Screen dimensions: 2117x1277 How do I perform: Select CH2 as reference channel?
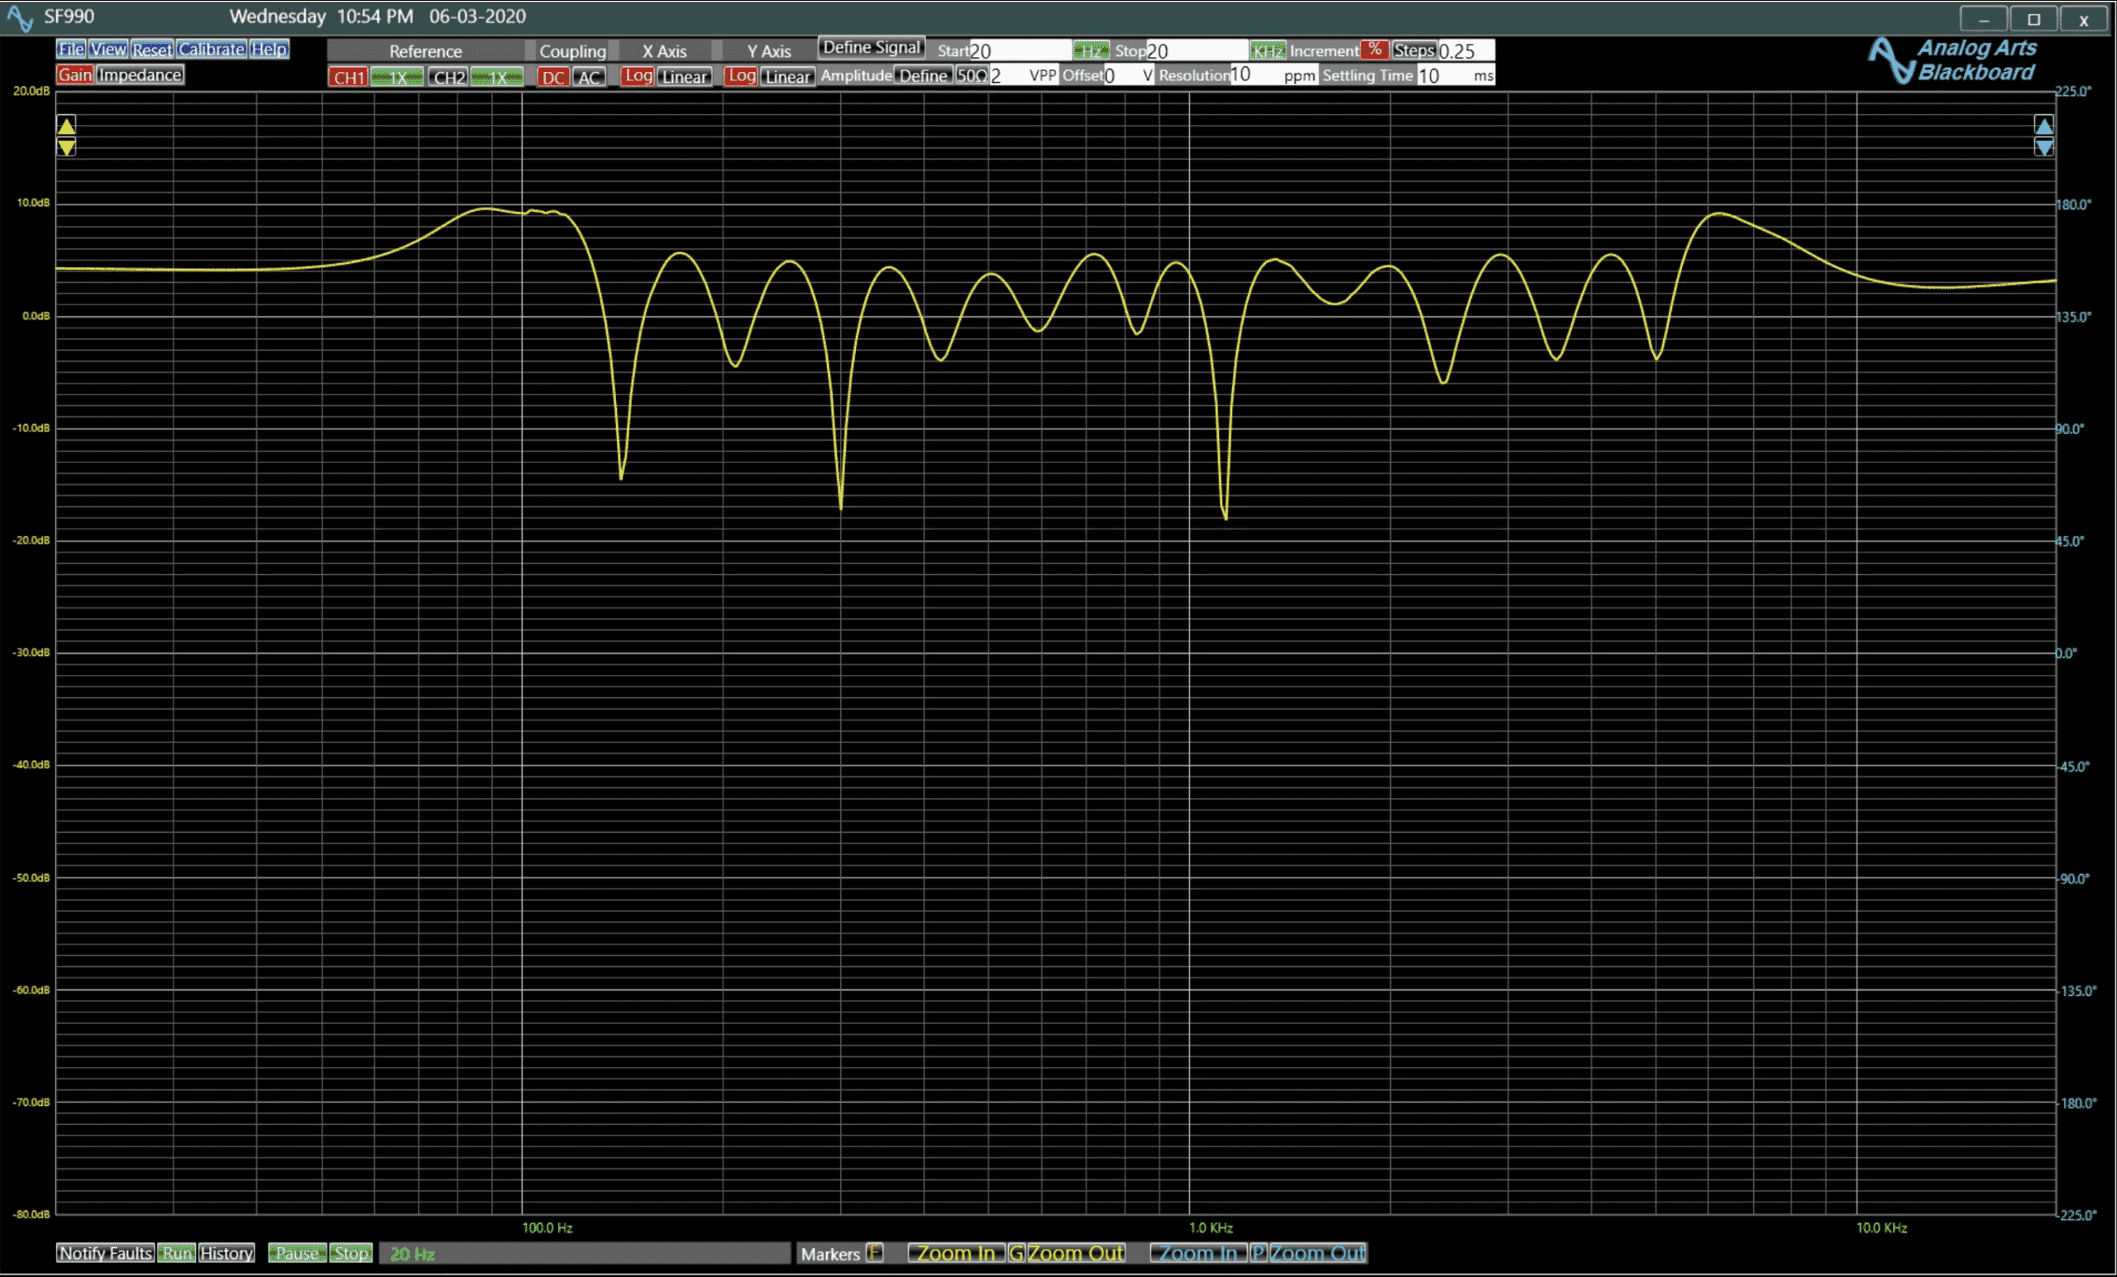pos(448,78)
